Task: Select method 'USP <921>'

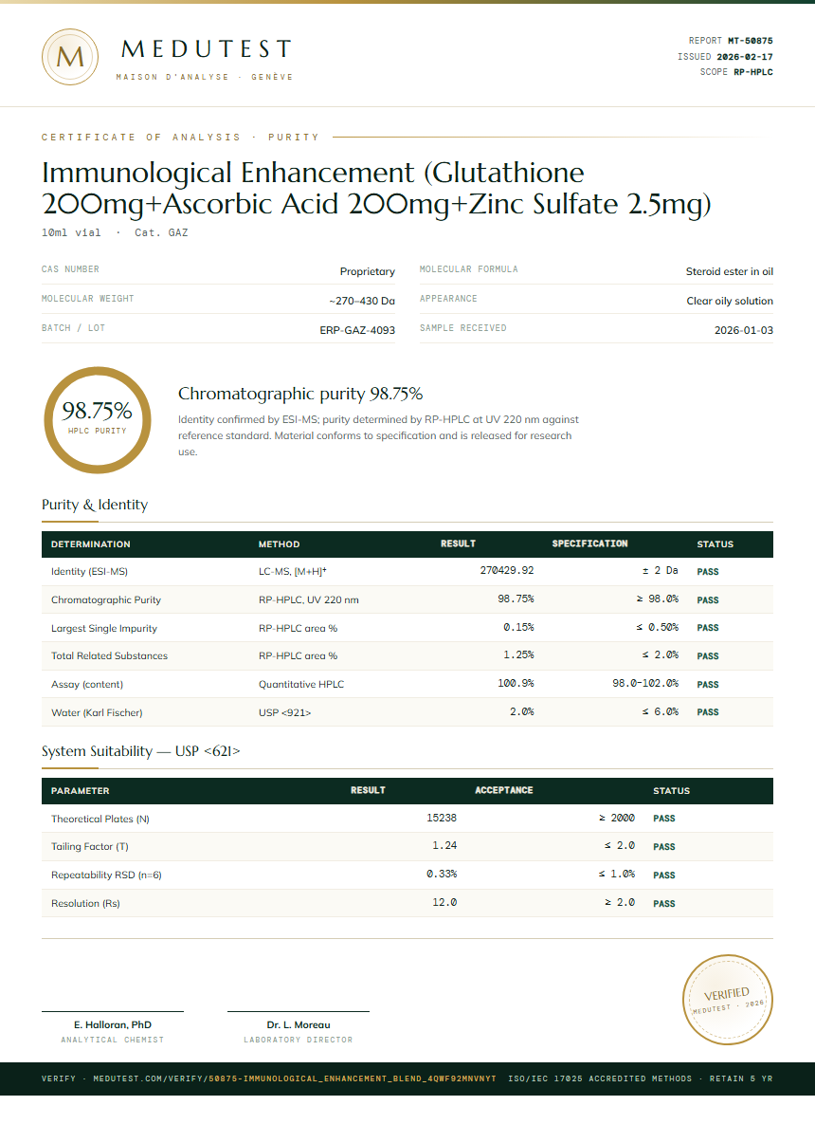Action: tap(285, 712)
